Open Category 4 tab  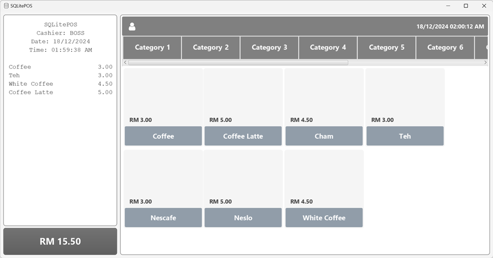tap(328, 47)
